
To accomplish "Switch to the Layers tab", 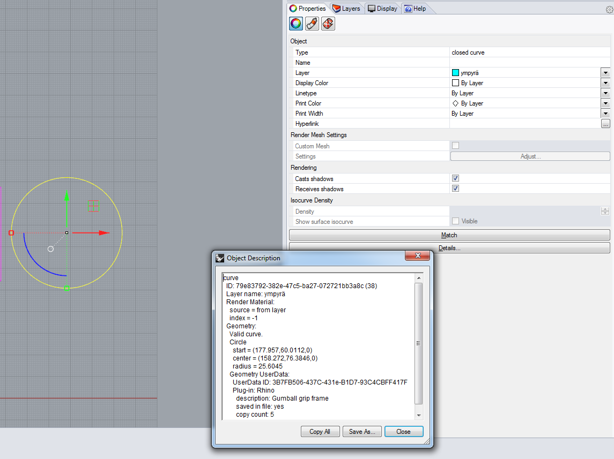I will click(346, 9).
